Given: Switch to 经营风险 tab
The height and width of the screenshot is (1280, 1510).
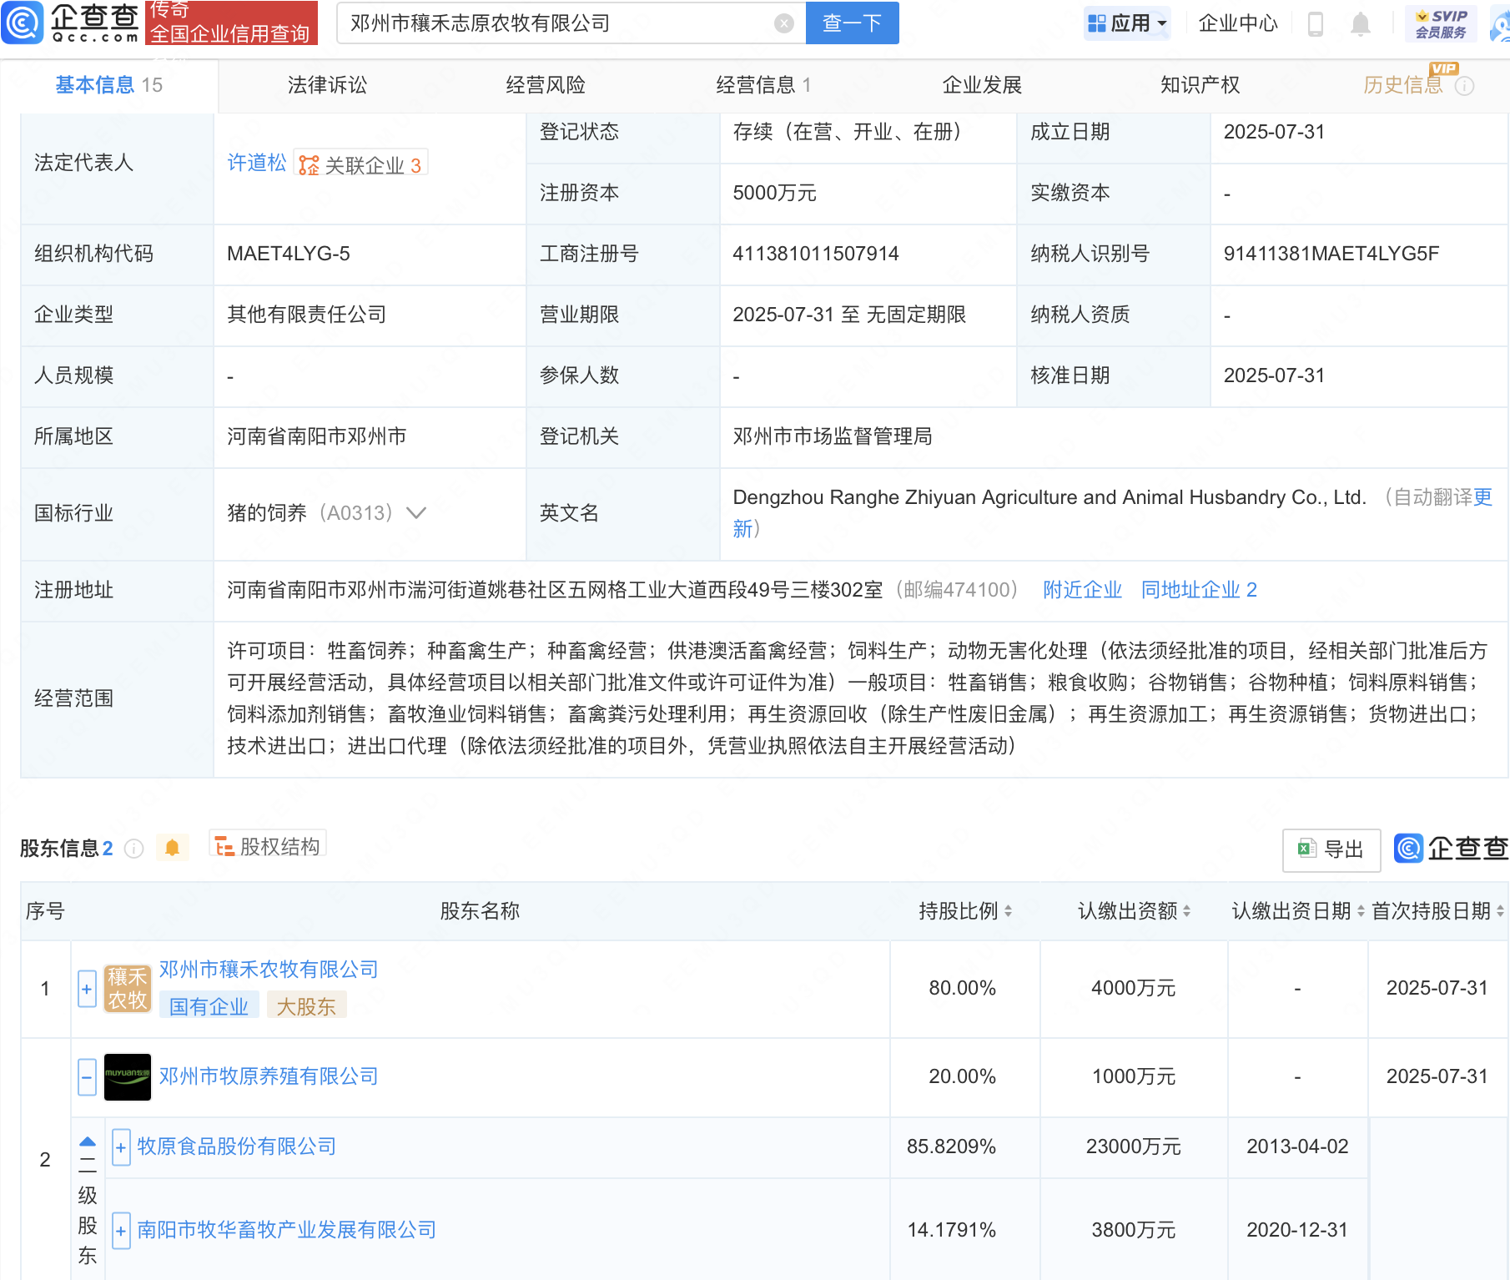Looking at the screenshot, I should [546, 85].
